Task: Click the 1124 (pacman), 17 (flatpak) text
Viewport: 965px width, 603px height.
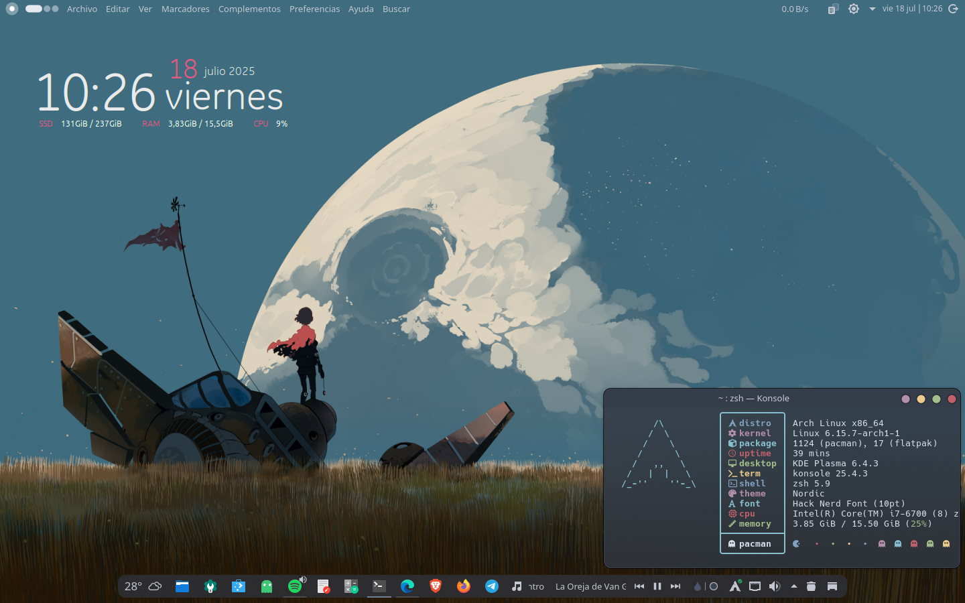Action: point(865,444)
